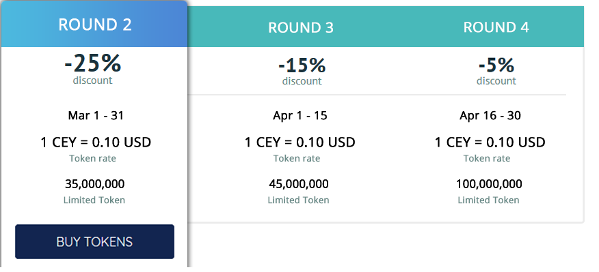Click the discount label under -5%
Viewport: 599px width, 272px height.
tap(496, 81)
